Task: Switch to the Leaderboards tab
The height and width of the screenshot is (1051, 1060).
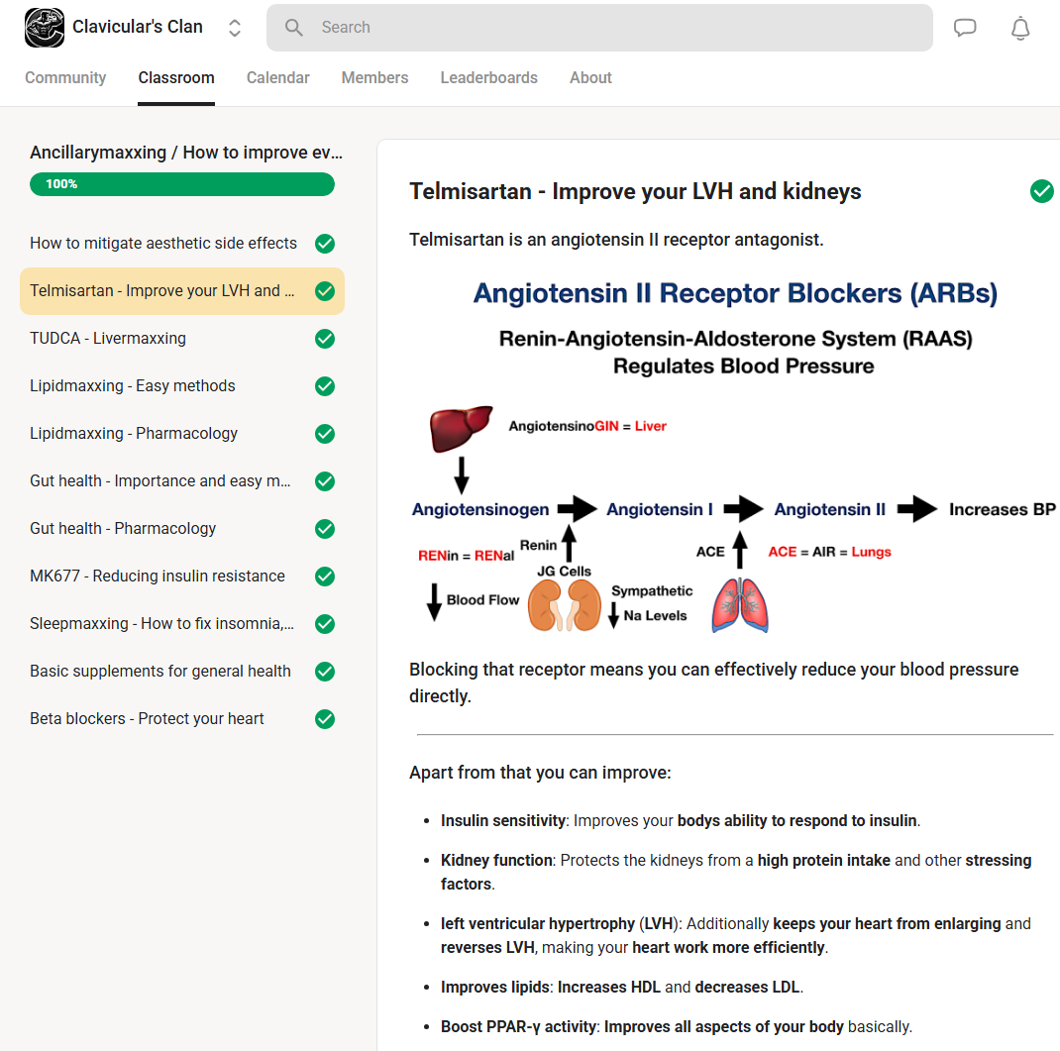Action: [x=488, y=77]
